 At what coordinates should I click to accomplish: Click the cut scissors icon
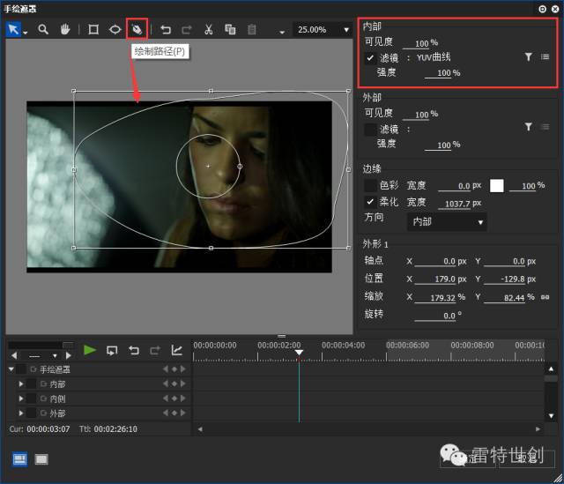pyautogui.click(x=208, y=29)
